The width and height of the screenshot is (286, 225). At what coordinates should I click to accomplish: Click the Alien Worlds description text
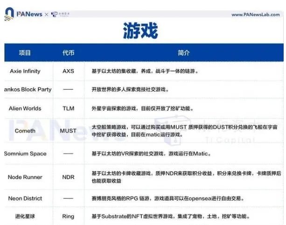[x=142, y=109]
